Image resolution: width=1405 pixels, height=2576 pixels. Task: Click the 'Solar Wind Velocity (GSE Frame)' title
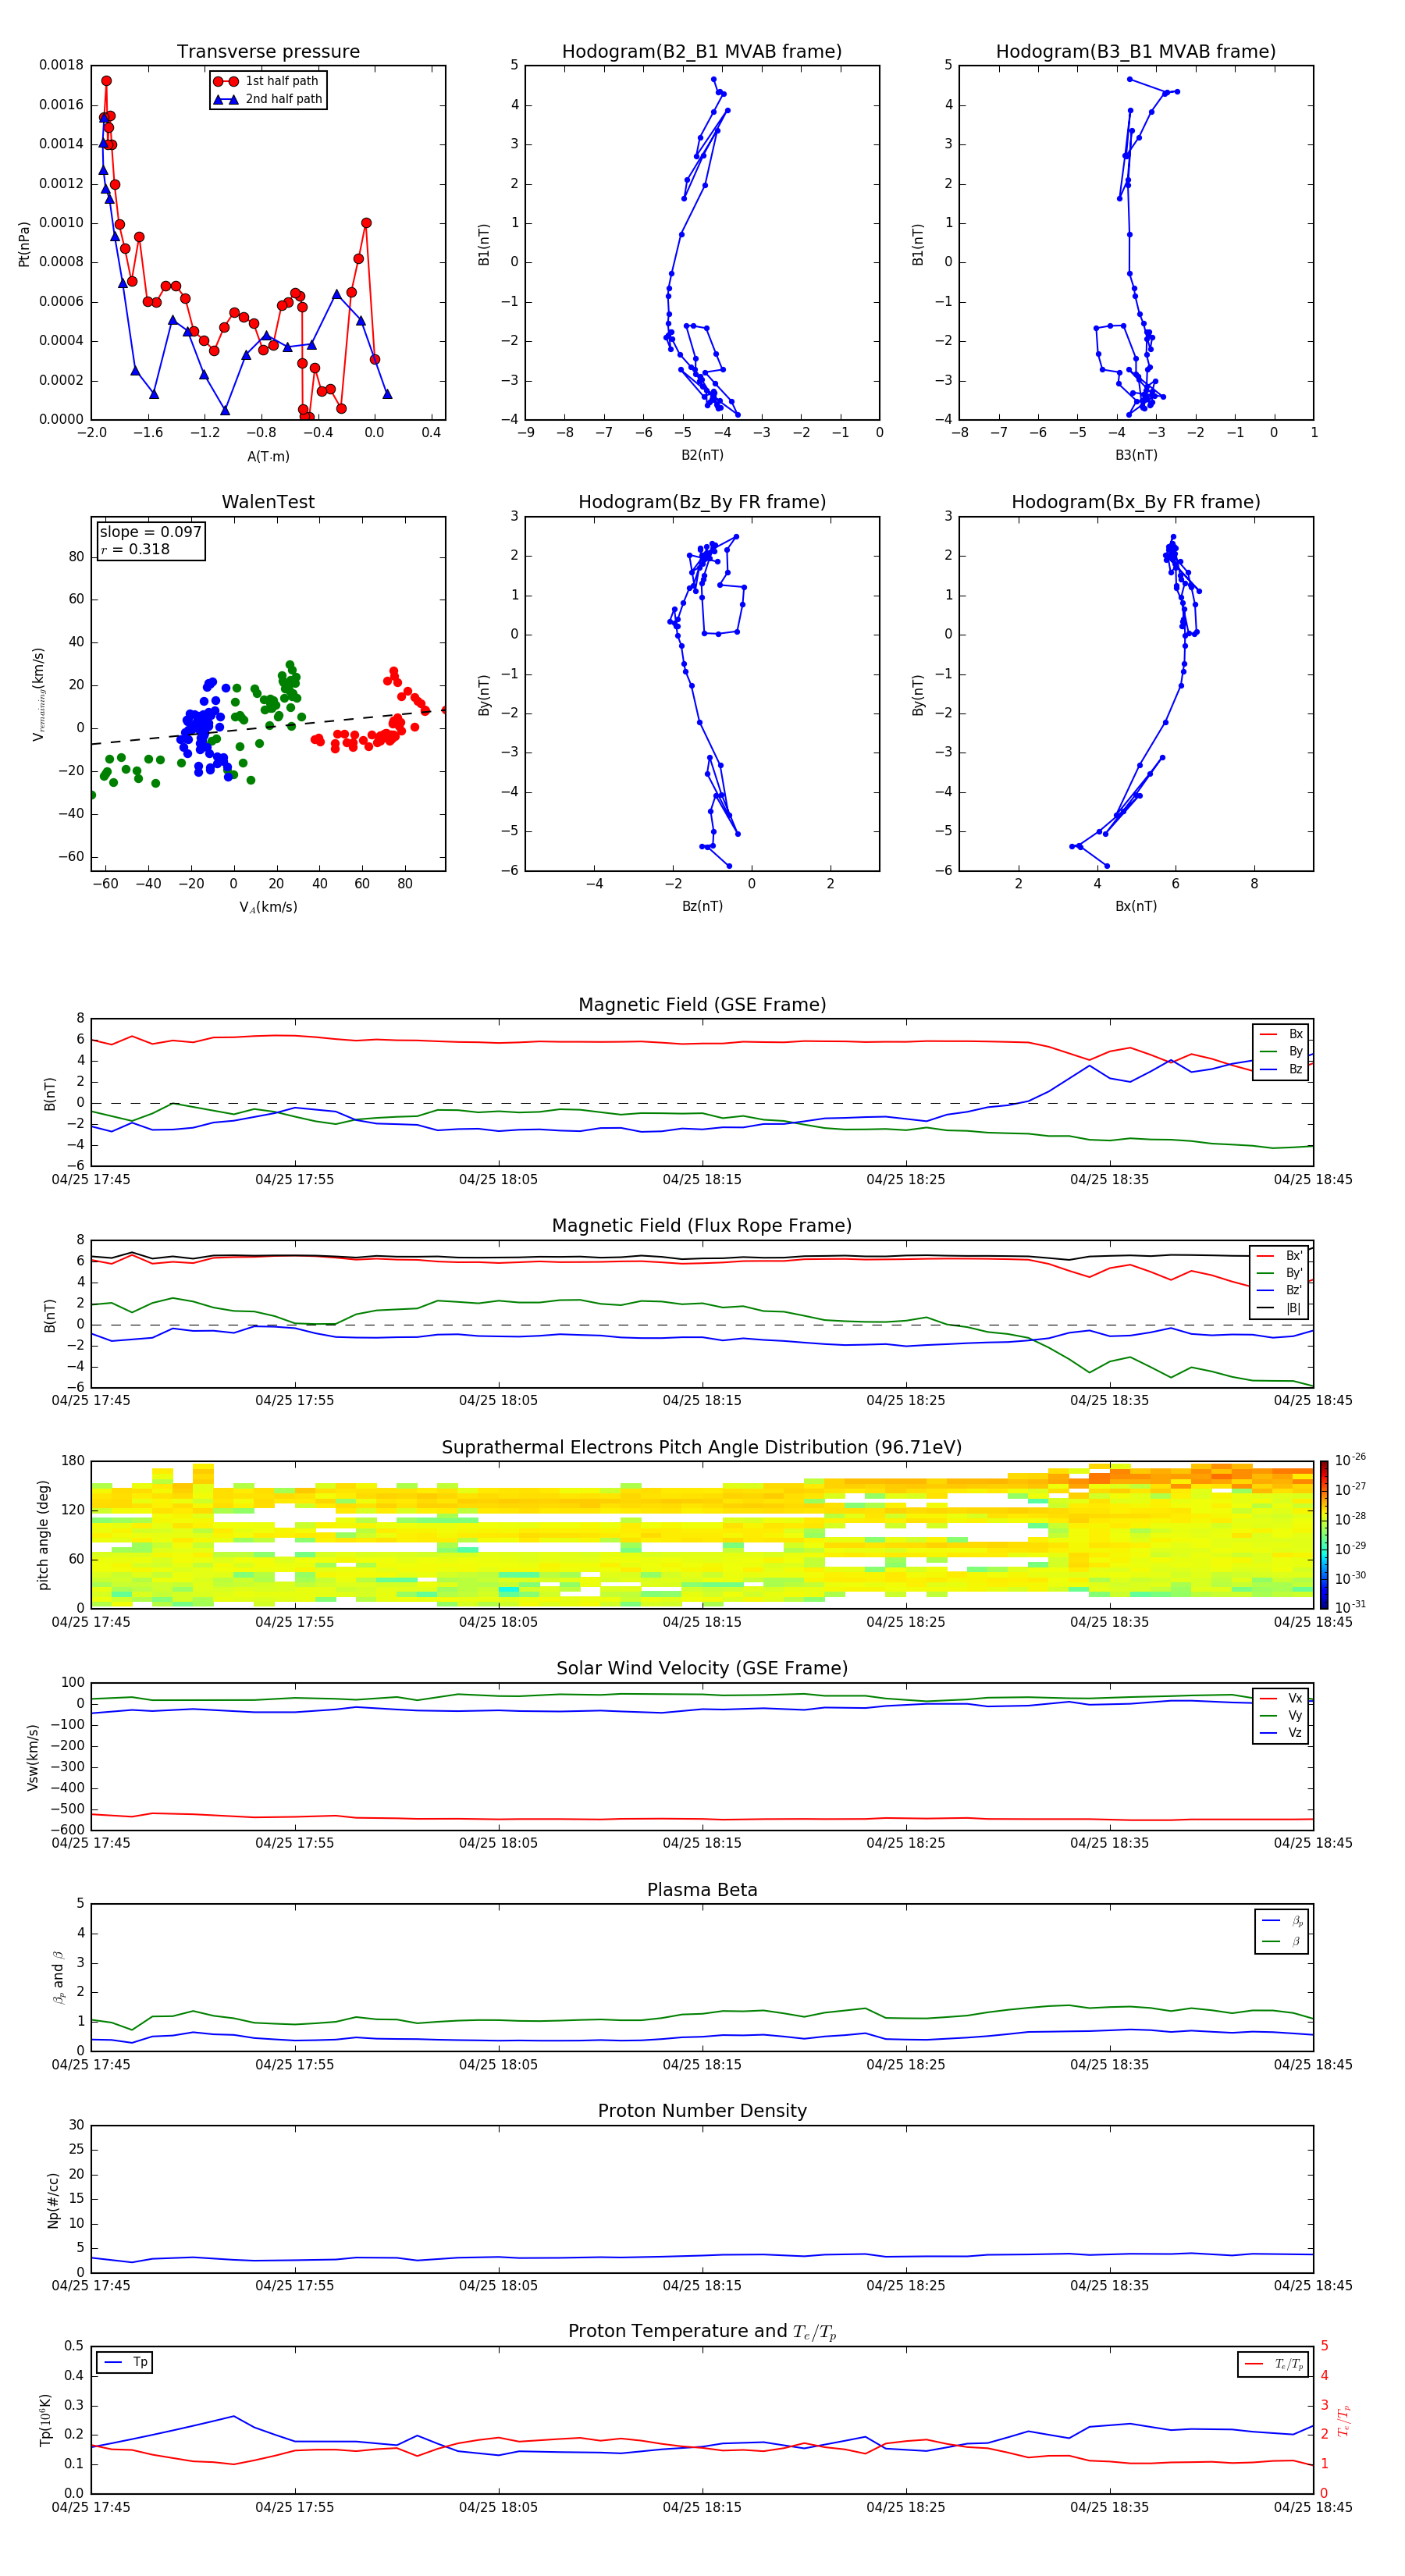pos(702,1668)
